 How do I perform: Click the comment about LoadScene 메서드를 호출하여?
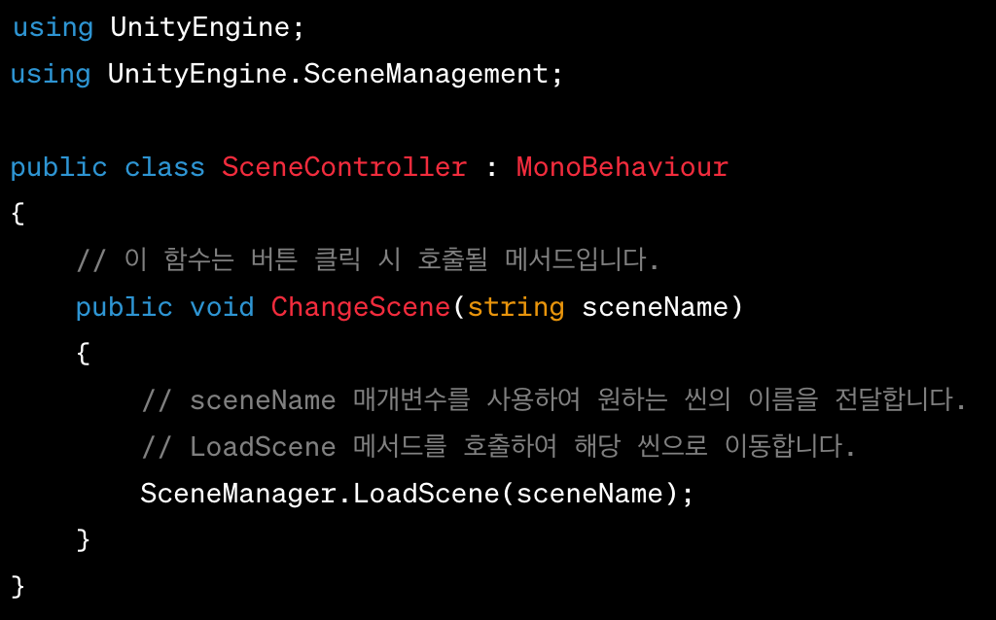tap(499, 446)
